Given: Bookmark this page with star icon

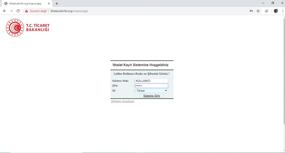Looking at the screenshot, I should (x=258, y=11).
